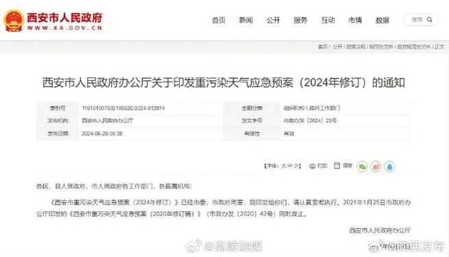Click the 主题分类 table label
The width and height of the screenshot is (449, 257).
pos(252,108)
